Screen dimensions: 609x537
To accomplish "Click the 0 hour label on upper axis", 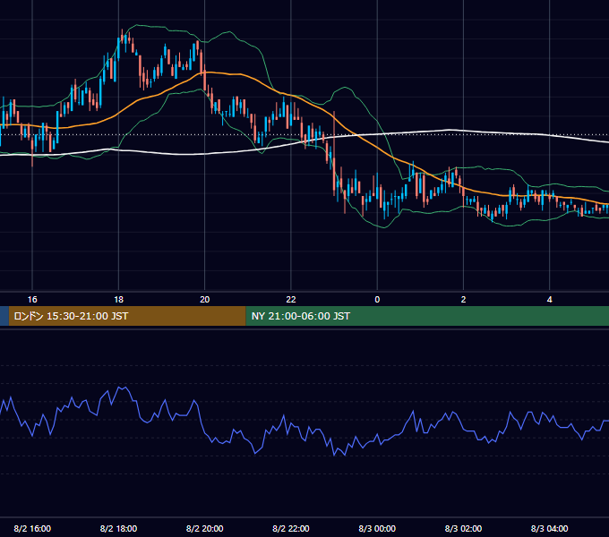I will tap(377, 300).
